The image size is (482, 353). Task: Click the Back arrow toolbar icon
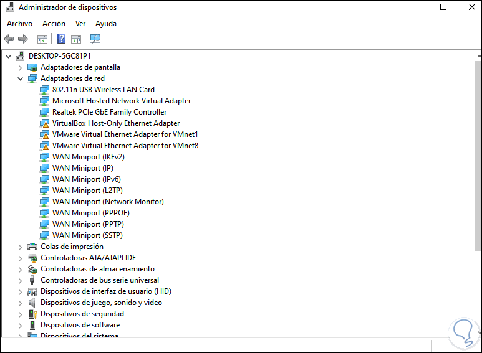9,39
